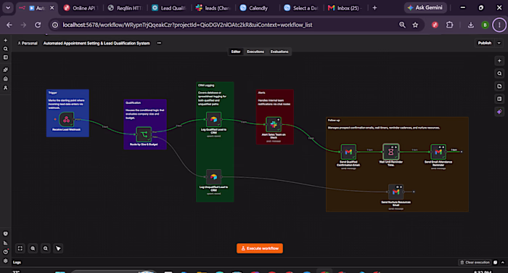Open the shield icon in left sidebar
Screen dimensions: 508x273
coord(6,234)
